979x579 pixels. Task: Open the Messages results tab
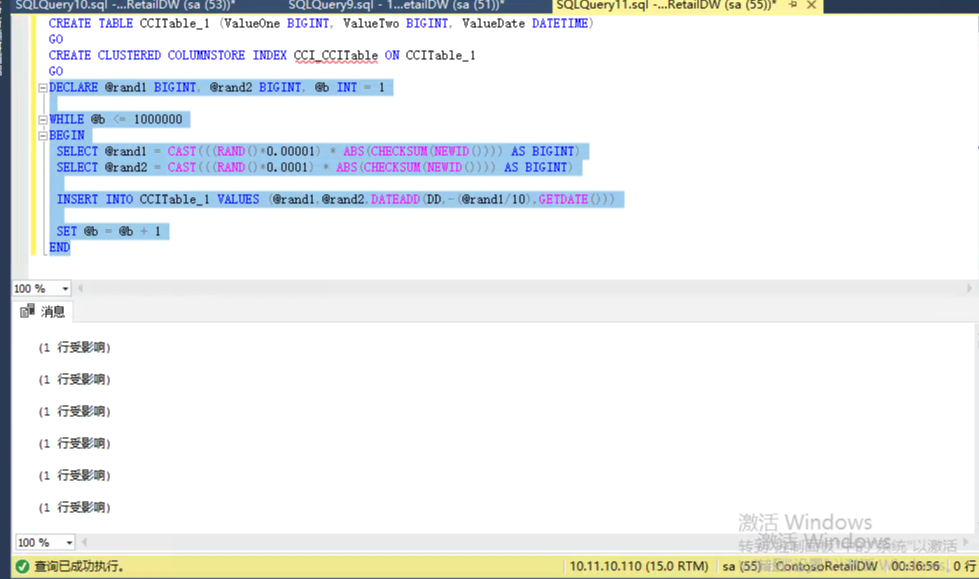[52, 312]
